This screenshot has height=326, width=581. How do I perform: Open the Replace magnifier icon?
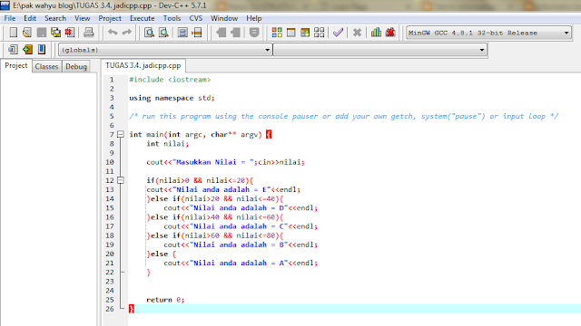(163, 33)
